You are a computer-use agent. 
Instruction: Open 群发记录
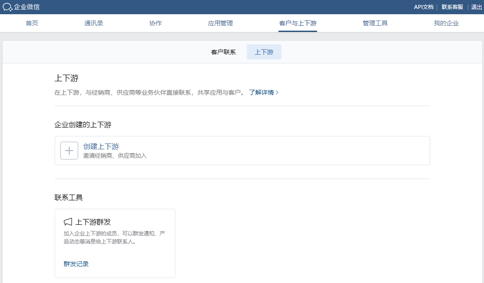[76, 263]
